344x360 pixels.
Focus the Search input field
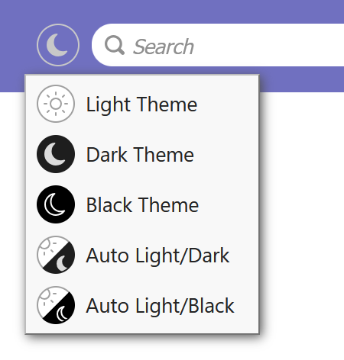pos(218,45)
